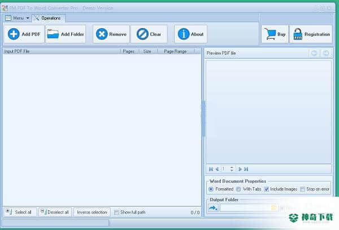Rotate preview using first header icon
The image size is (339, 230).
[x=314, y=53]
